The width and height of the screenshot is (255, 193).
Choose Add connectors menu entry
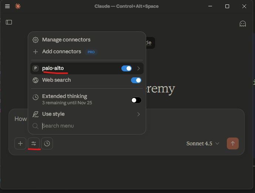pyautogui.click(x=61, y=52)
